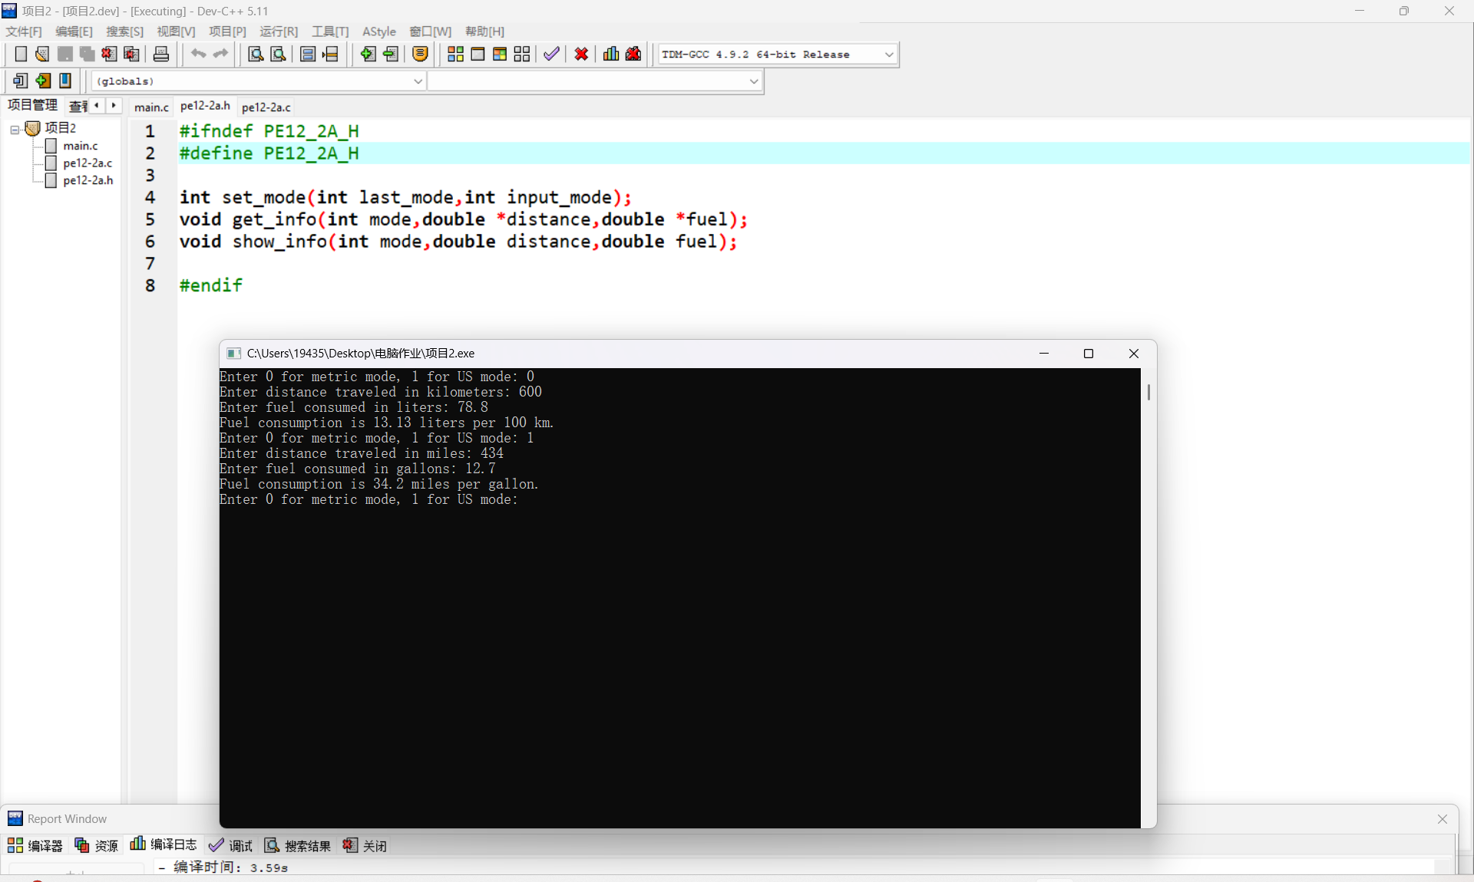Open the TDM-GCC compiler selection dropdown
The height and width of the screenshot is (882, 1474).
click(x=889, y=54)
